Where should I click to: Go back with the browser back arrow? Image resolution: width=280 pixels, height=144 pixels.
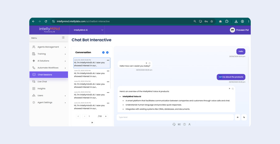tap(33, 21)
